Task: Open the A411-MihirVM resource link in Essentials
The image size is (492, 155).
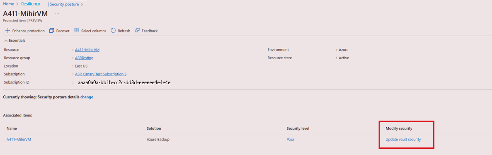Action: coord(87,50)
